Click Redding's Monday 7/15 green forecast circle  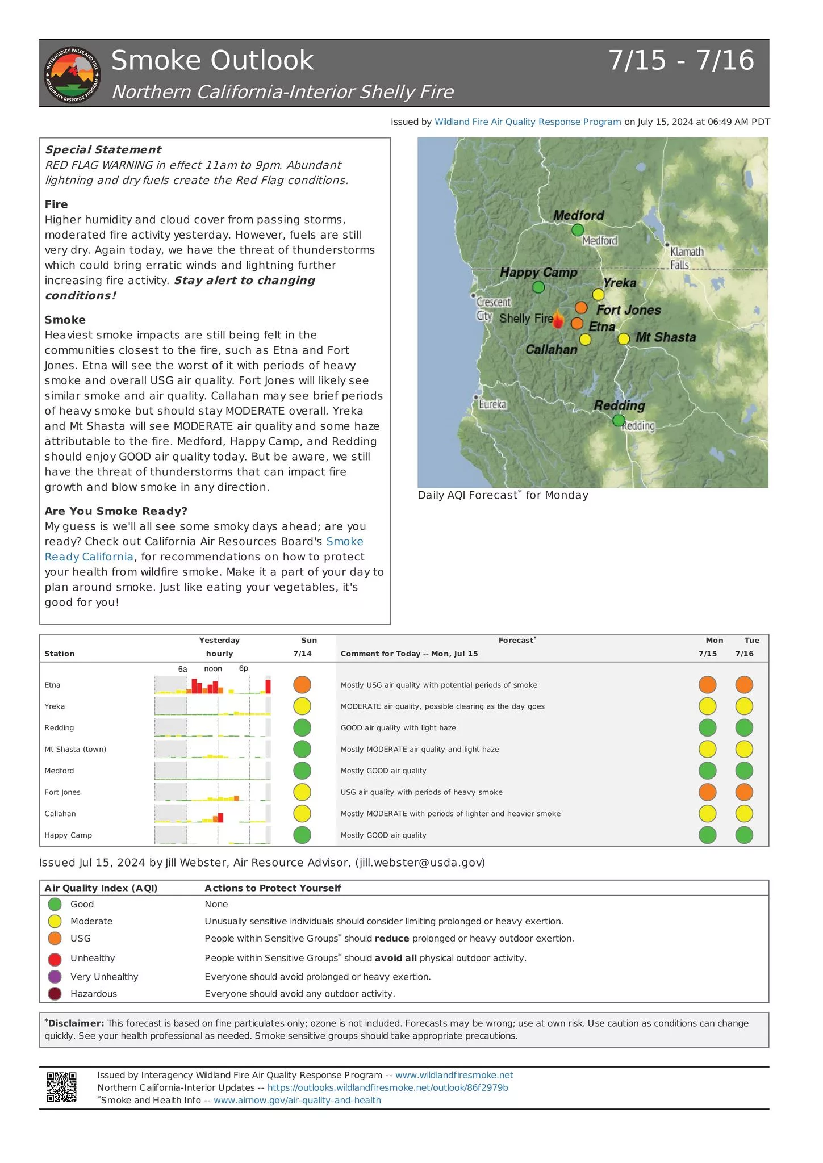click(708, 727)
